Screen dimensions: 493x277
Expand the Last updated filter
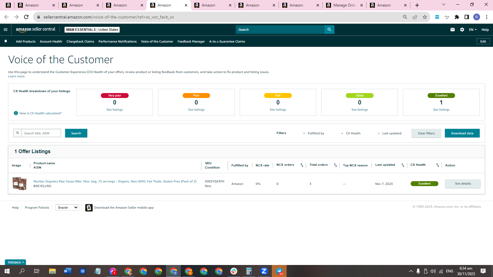point(390,133)
